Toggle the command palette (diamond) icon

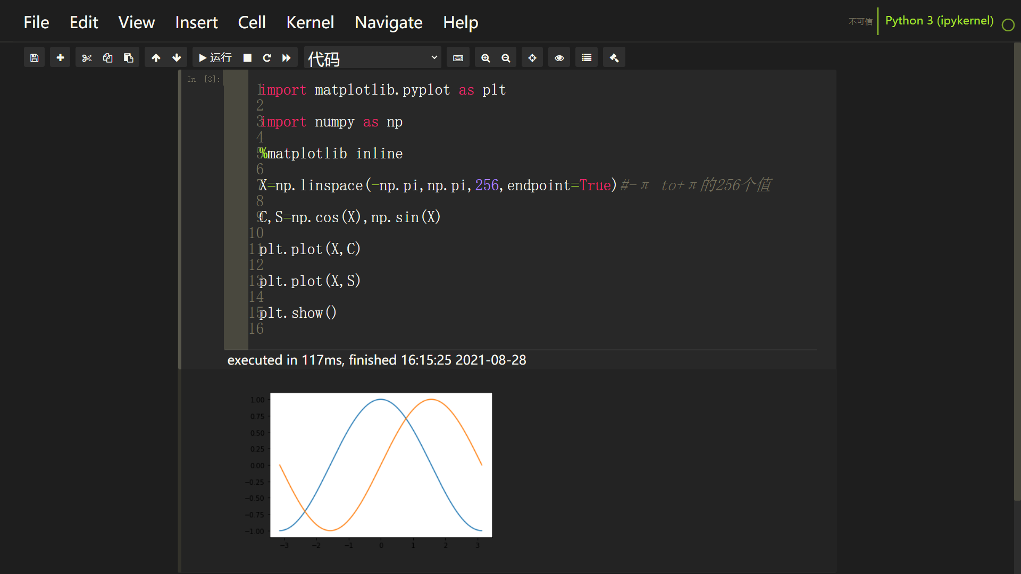coord(531,57)
